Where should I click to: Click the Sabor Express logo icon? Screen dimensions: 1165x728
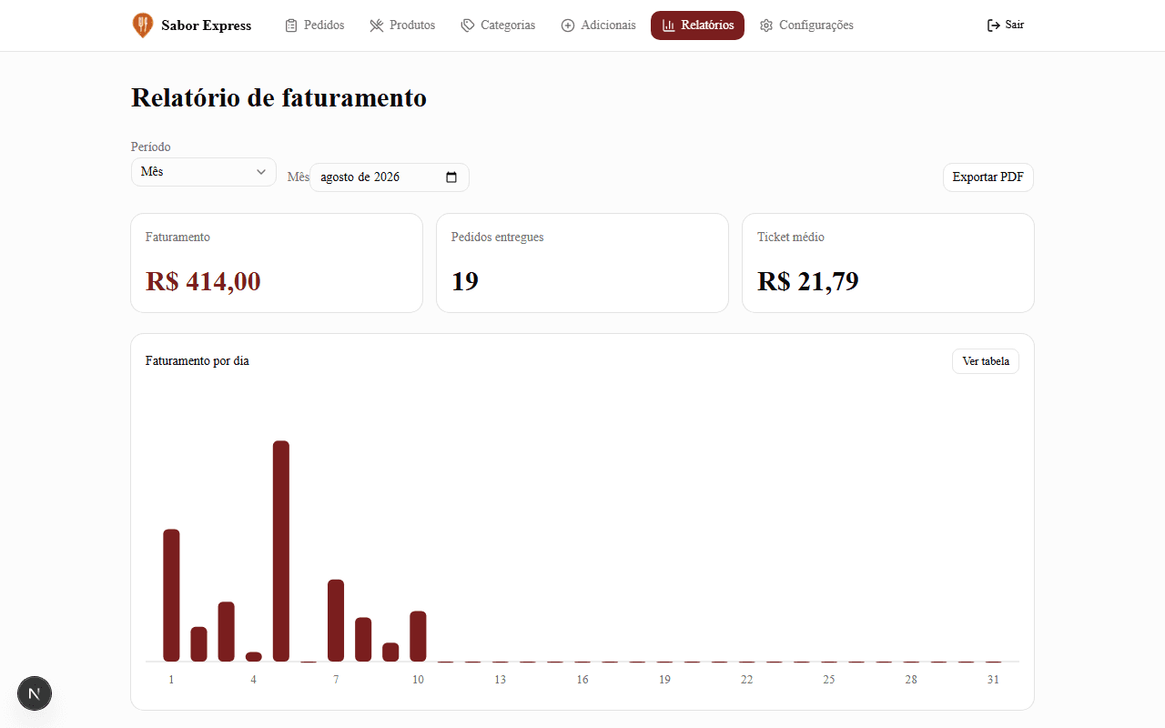click(x=143, y=25)
